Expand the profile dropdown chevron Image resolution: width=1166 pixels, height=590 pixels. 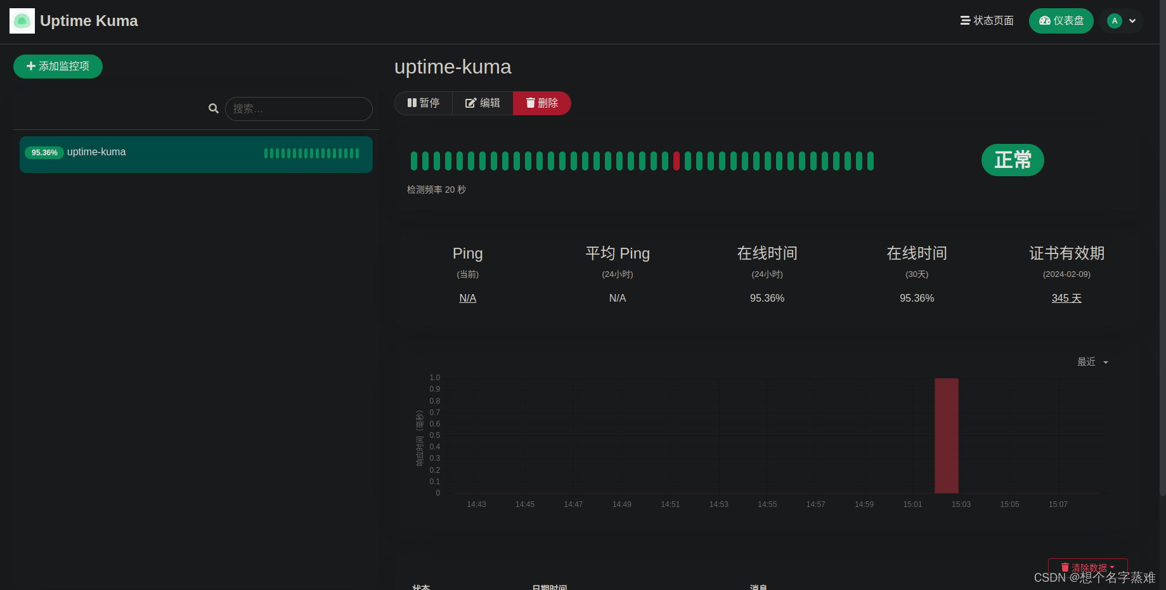(x=1132, y=21)
